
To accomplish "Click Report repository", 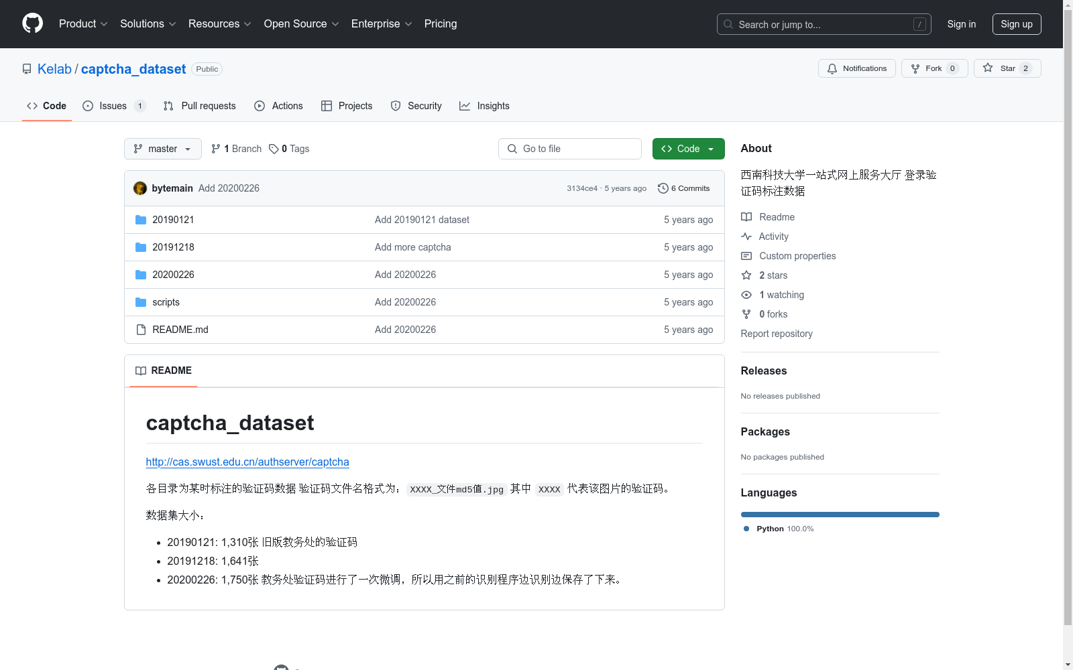I will (777, 334).
